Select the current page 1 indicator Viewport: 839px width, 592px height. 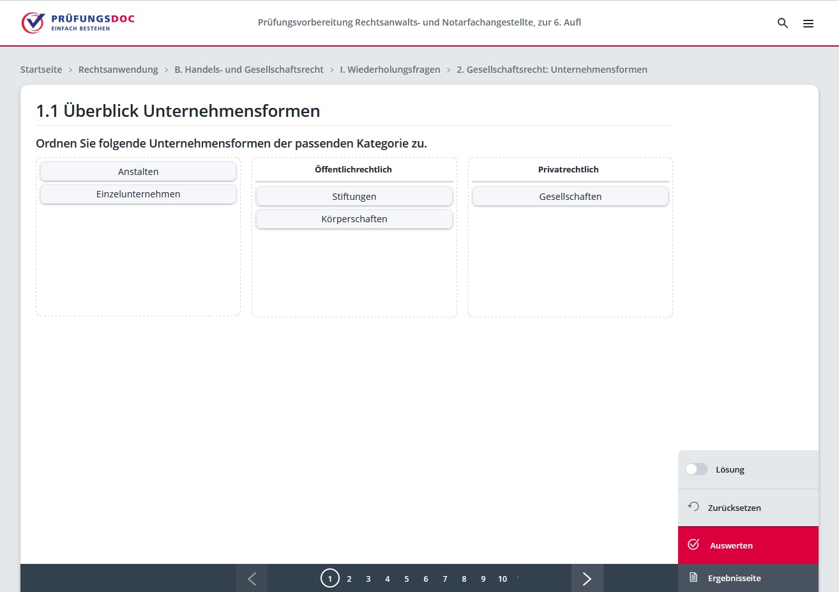pos(330,579)
